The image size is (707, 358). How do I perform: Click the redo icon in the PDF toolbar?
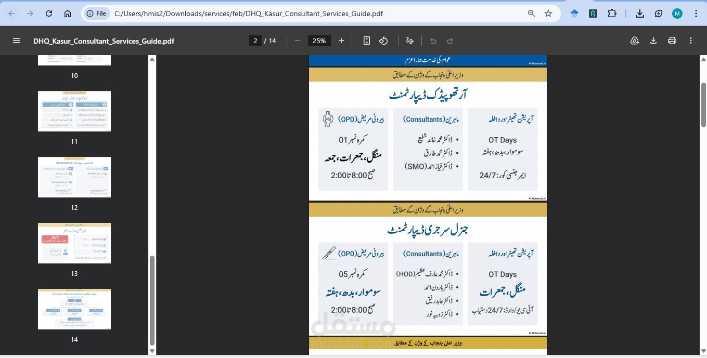coord(449,41)
